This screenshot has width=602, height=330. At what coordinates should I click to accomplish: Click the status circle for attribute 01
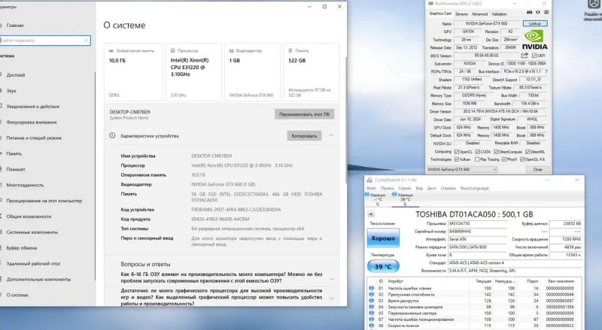371,288
